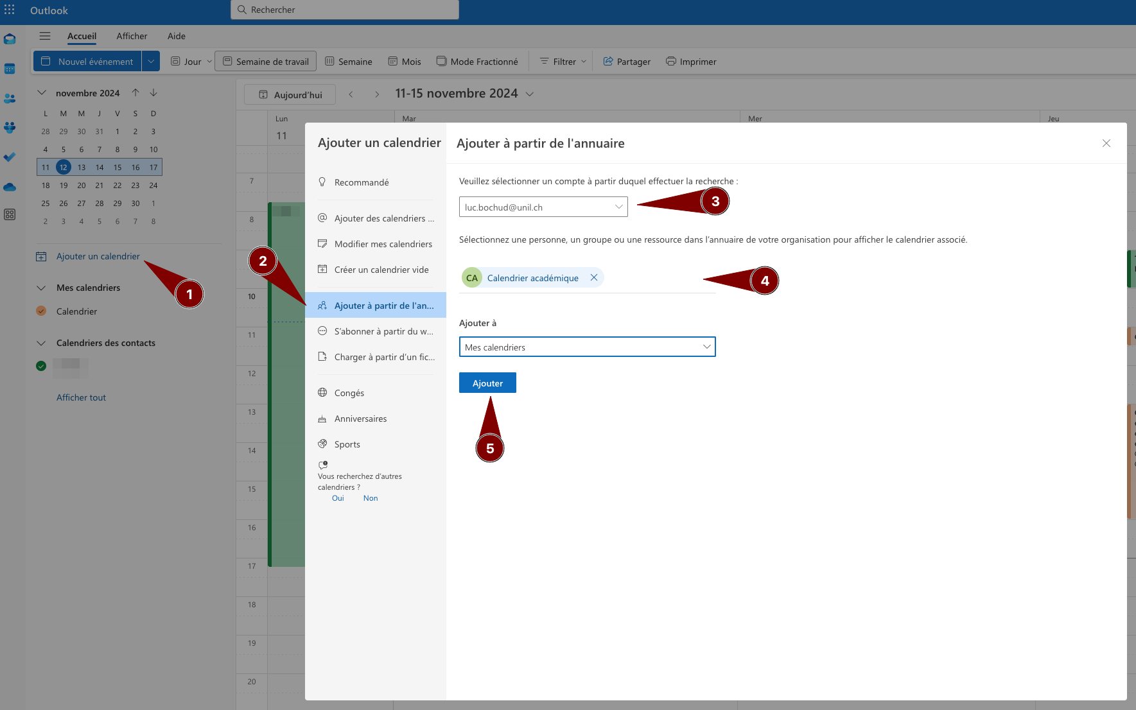Toggle the green contact calendar checkbox

[41, 366]
